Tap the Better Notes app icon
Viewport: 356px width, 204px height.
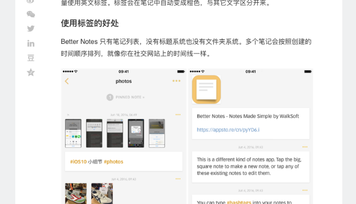pos(207,90)
